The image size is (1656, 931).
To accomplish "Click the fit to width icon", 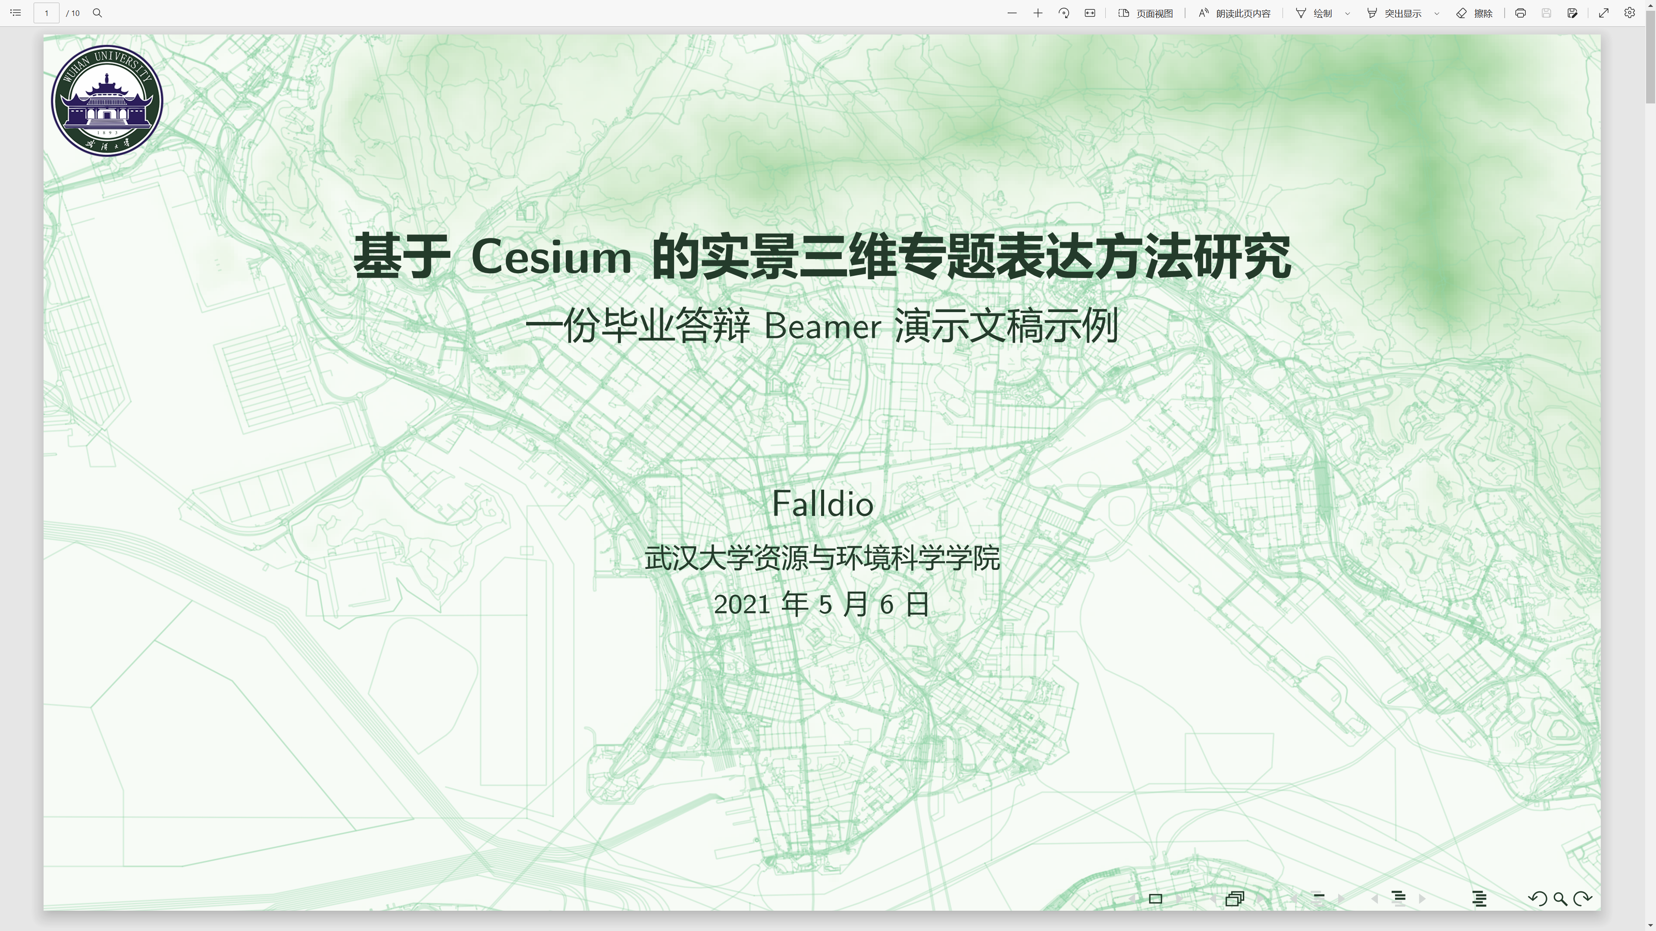I will click(1090, 13).
